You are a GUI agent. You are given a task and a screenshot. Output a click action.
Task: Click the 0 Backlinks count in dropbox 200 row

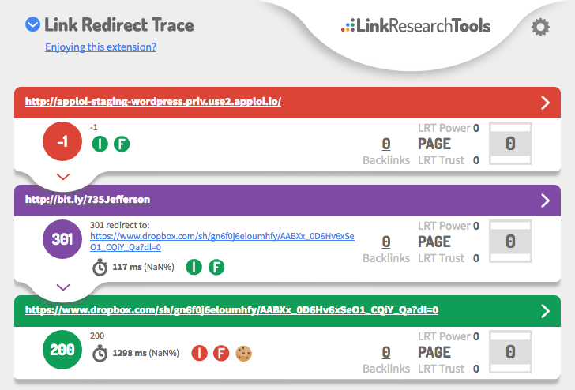[x=386, y=352]
